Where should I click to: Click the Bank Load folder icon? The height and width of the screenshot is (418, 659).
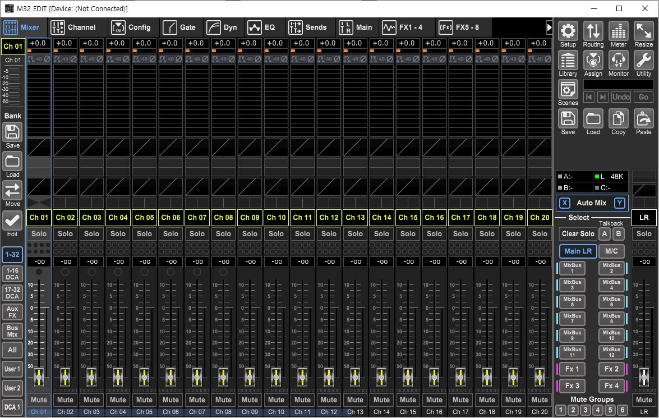12,162
